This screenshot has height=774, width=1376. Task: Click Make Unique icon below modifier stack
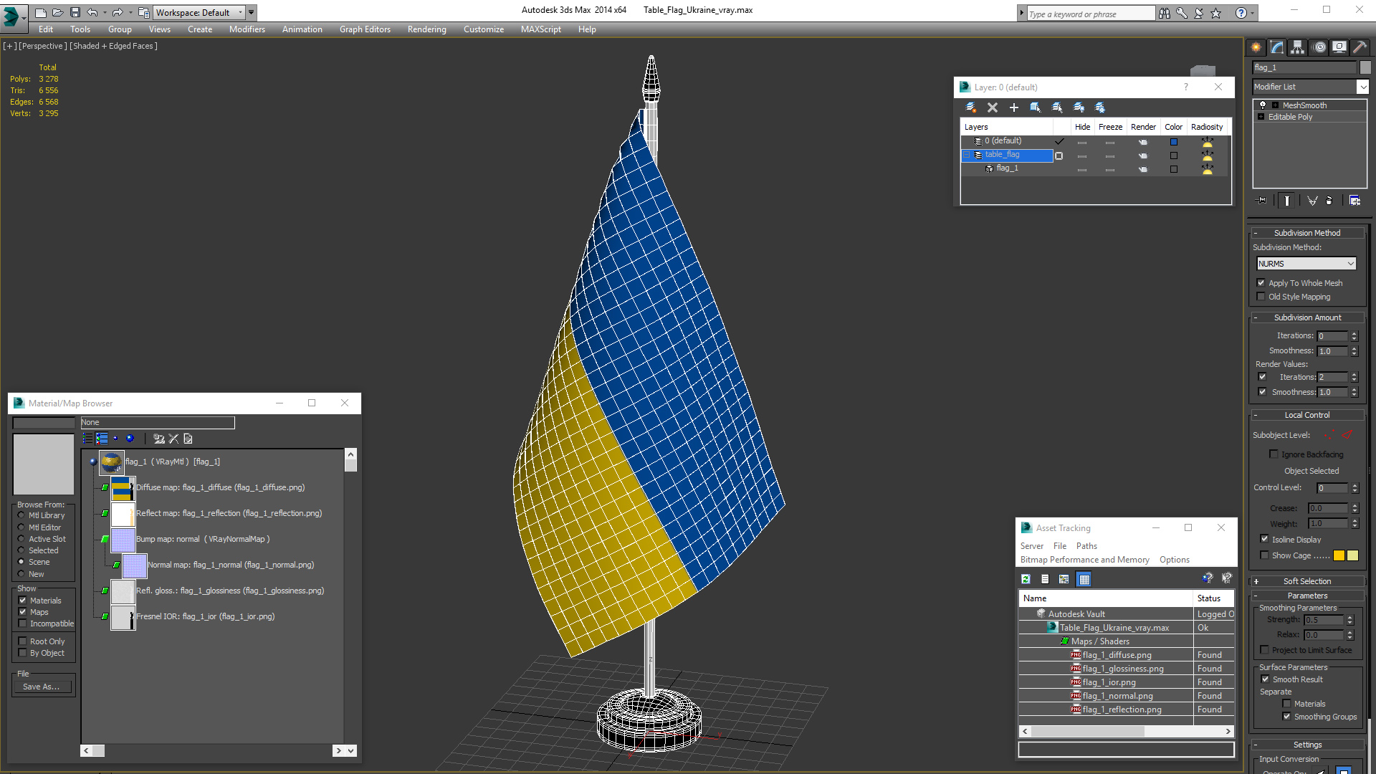tap(1312, 201)
